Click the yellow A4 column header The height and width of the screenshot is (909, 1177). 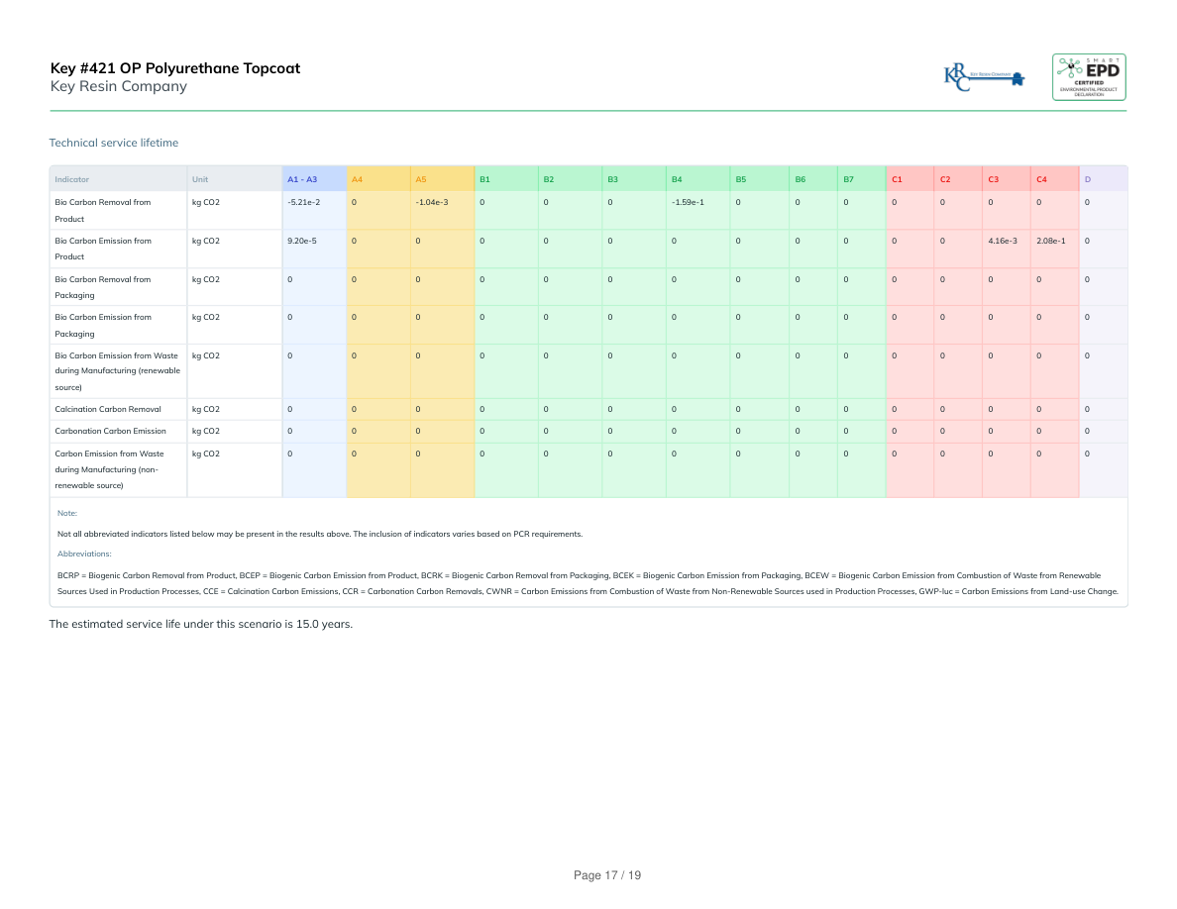[x=358, y=179]
